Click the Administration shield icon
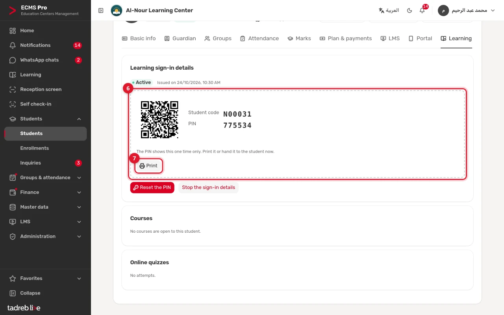Screen dimensions: 504x315 tap(13, 237)
